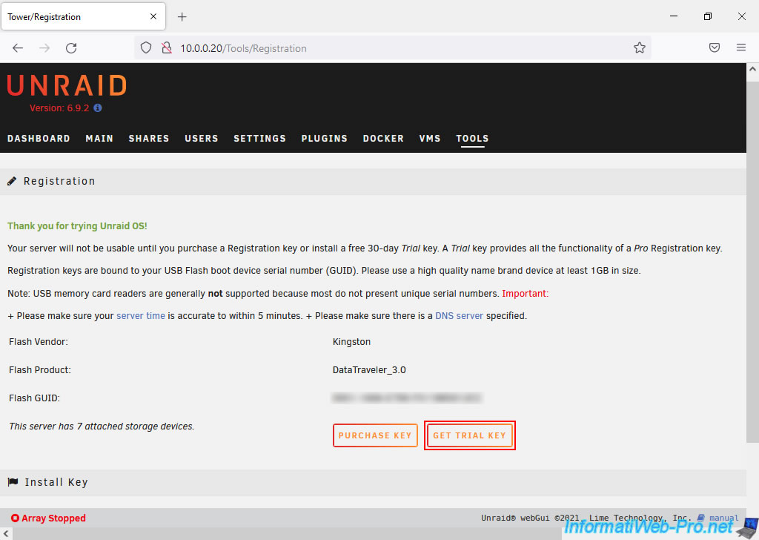This screenshot has height=540, width=759.
Task: Close the Tower/Registration tab
Action: coord(153,16)
